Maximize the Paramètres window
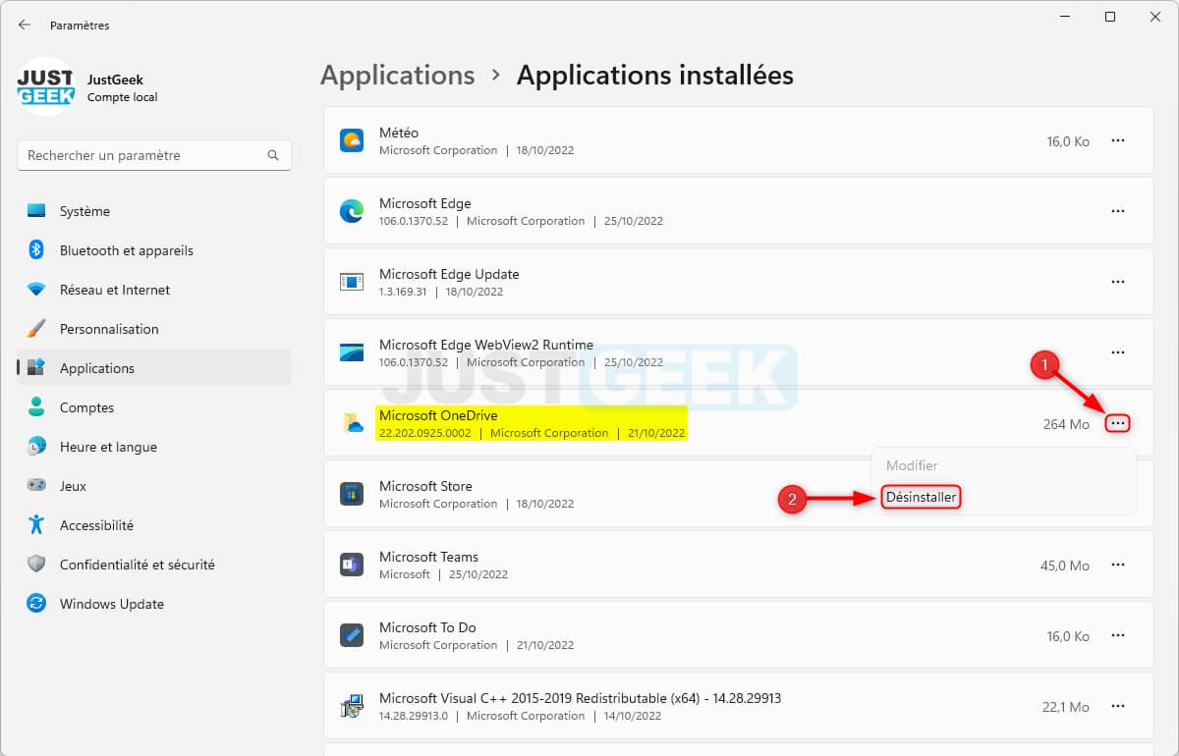Image resolution: width=1179 pixels, height=756 pixels. 1110,17
